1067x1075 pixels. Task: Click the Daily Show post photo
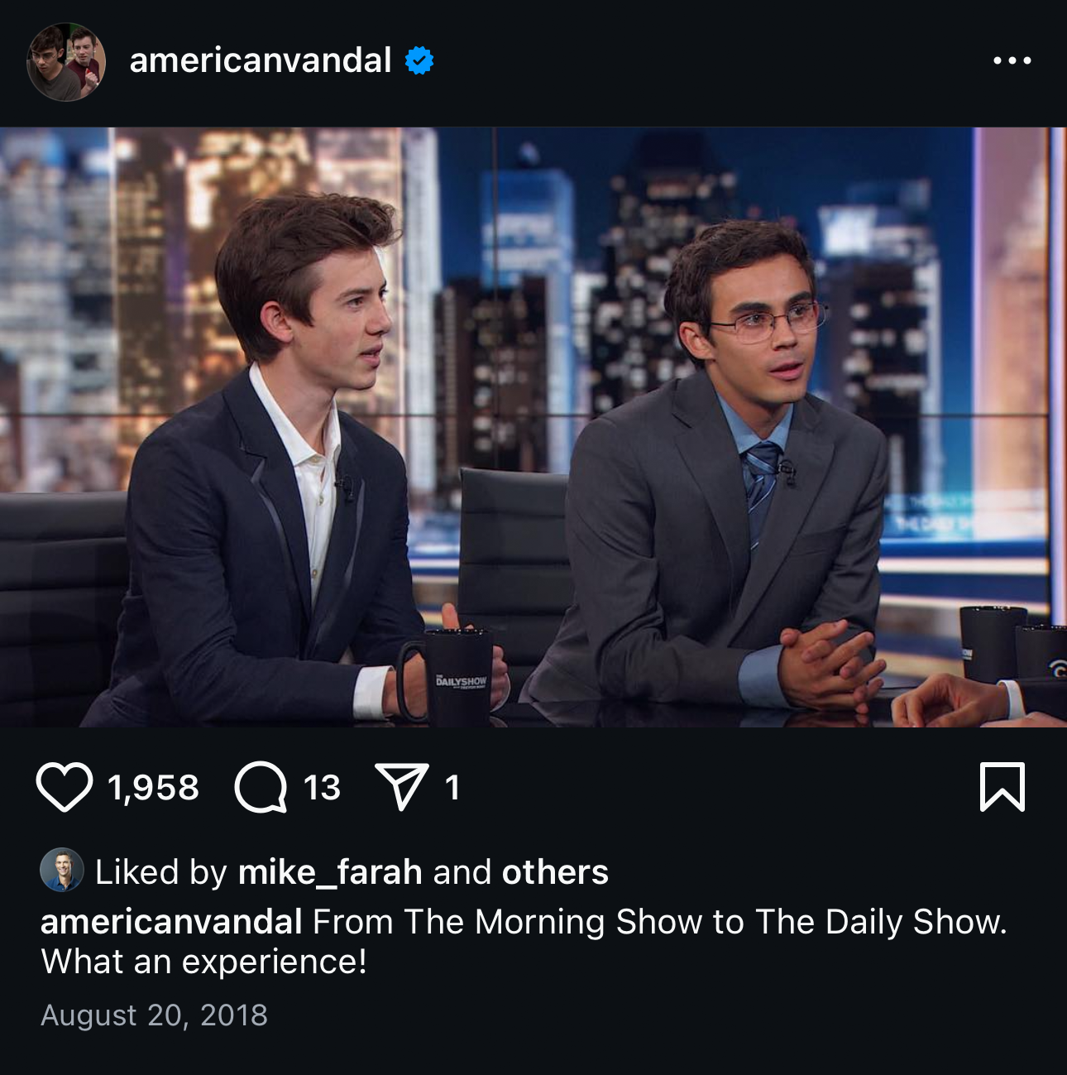[x=533, y=427]
